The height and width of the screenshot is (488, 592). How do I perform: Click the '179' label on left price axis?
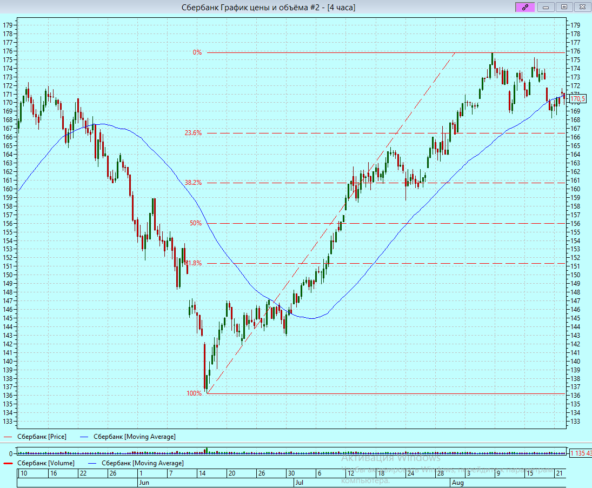pyautogui.click(x=8, y=25)
